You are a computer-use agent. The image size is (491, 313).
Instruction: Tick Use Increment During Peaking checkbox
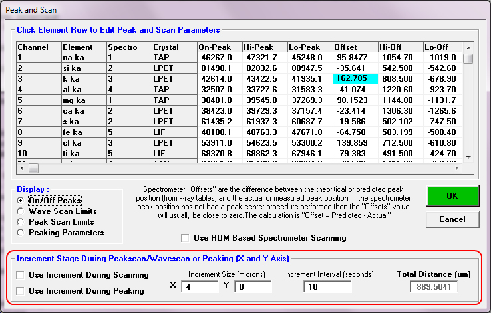point(21,290)
